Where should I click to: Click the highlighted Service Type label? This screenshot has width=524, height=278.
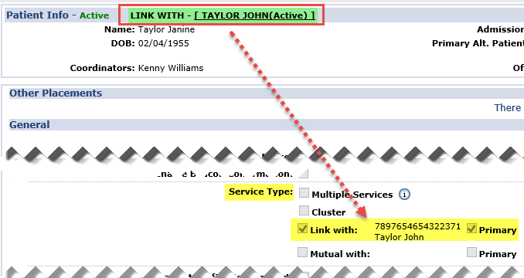[260, 192]
